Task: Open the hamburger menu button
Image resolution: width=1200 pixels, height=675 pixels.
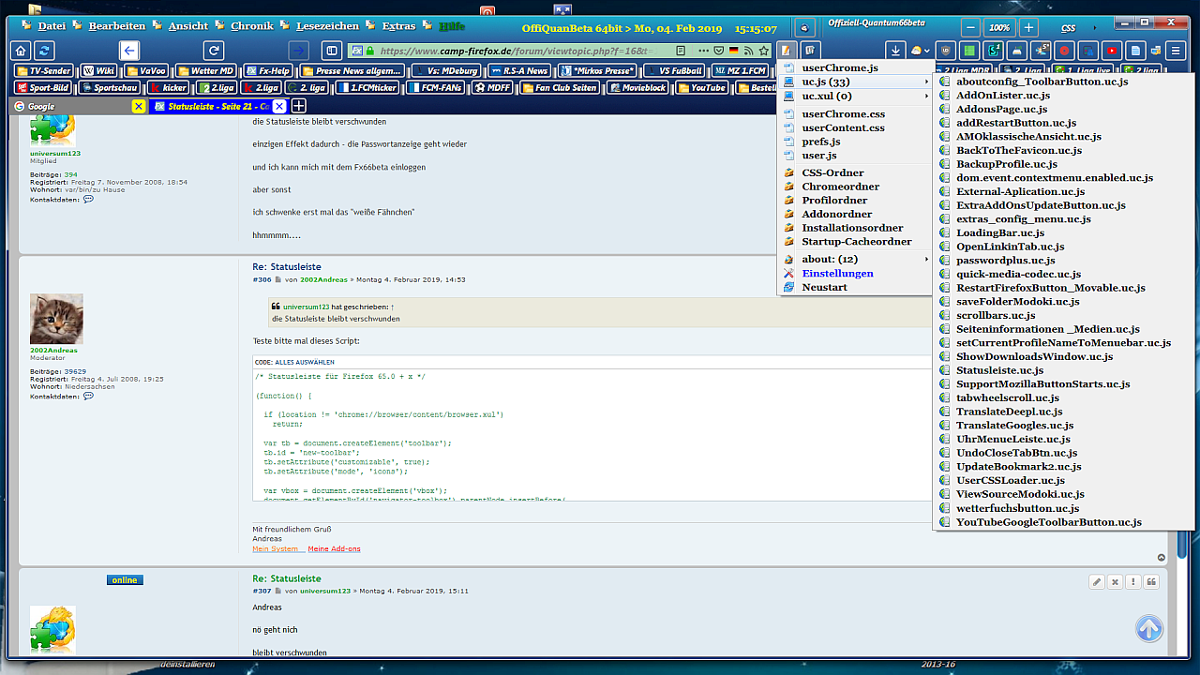Action: pyautogui.click(x=1176, y=51)
